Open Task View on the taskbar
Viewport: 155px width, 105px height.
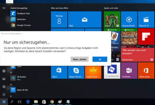pyautogui.click(x=20, y=102)
